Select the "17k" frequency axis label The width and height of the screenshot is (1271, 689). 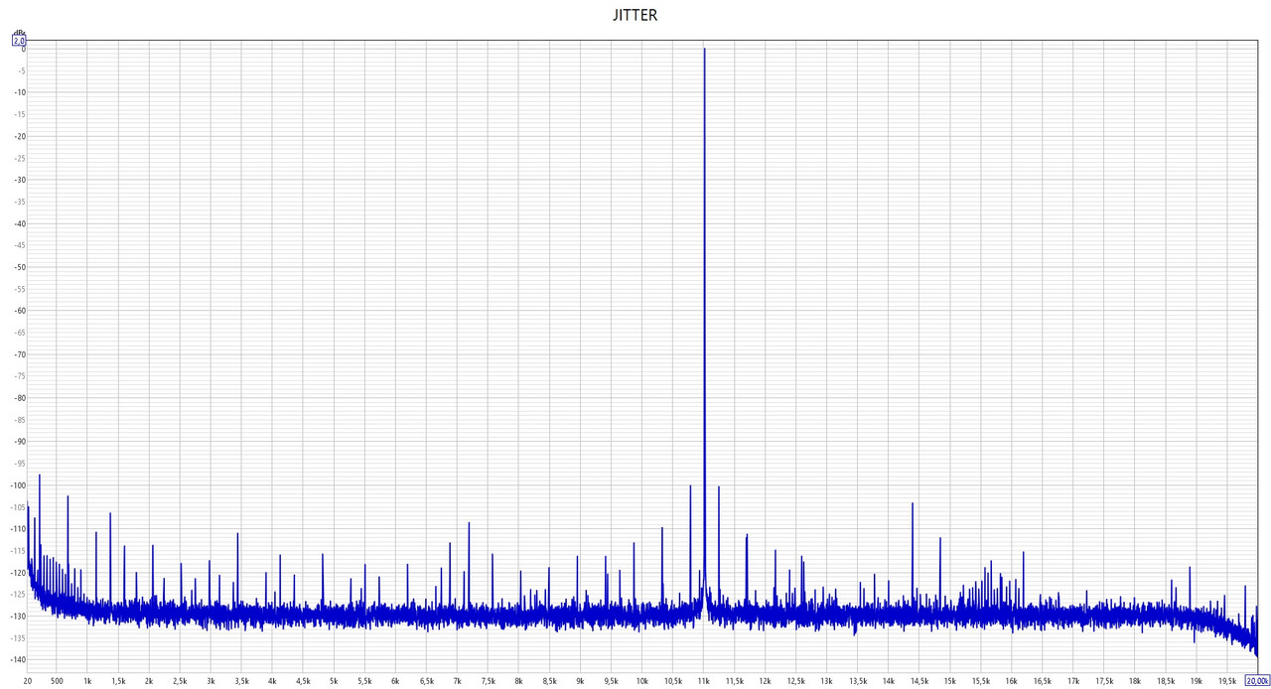click(1073, 681)
